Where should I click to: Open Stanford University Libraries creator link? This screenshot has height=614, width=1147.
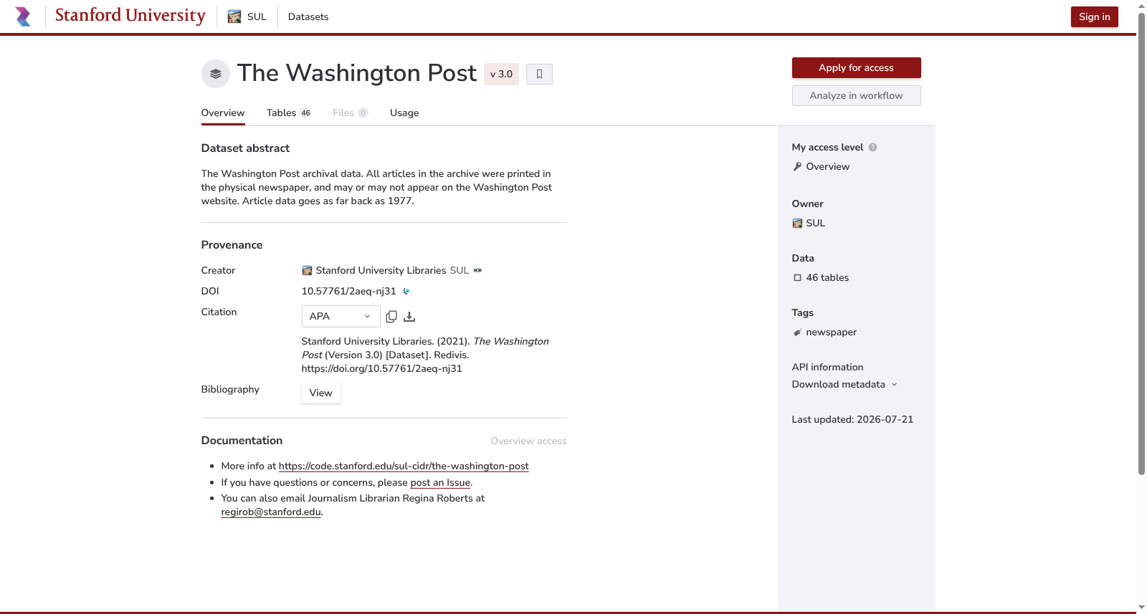pyautogui.click(x=381, y=270)
